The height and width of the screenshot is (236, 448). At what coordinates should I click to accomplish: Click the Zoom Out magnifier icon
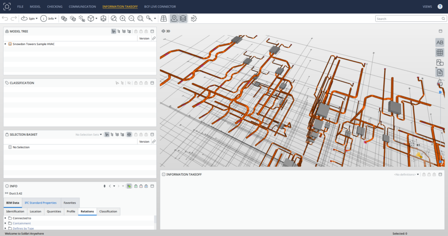point(131,18)
